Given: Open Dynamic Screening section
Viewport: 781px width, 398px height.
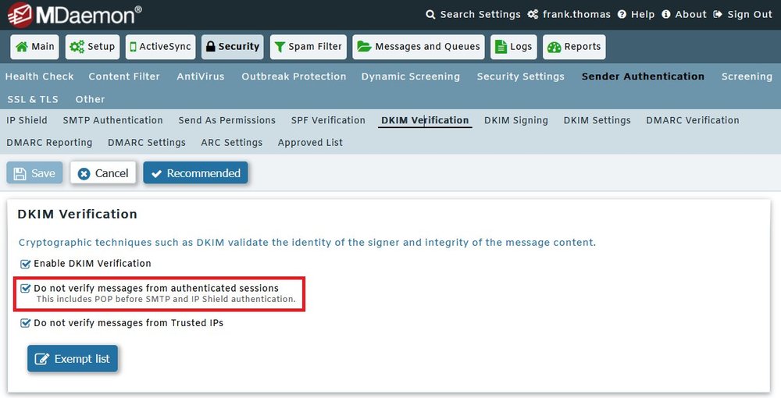Looking at the screenshot, I should (x=411, y=76).
